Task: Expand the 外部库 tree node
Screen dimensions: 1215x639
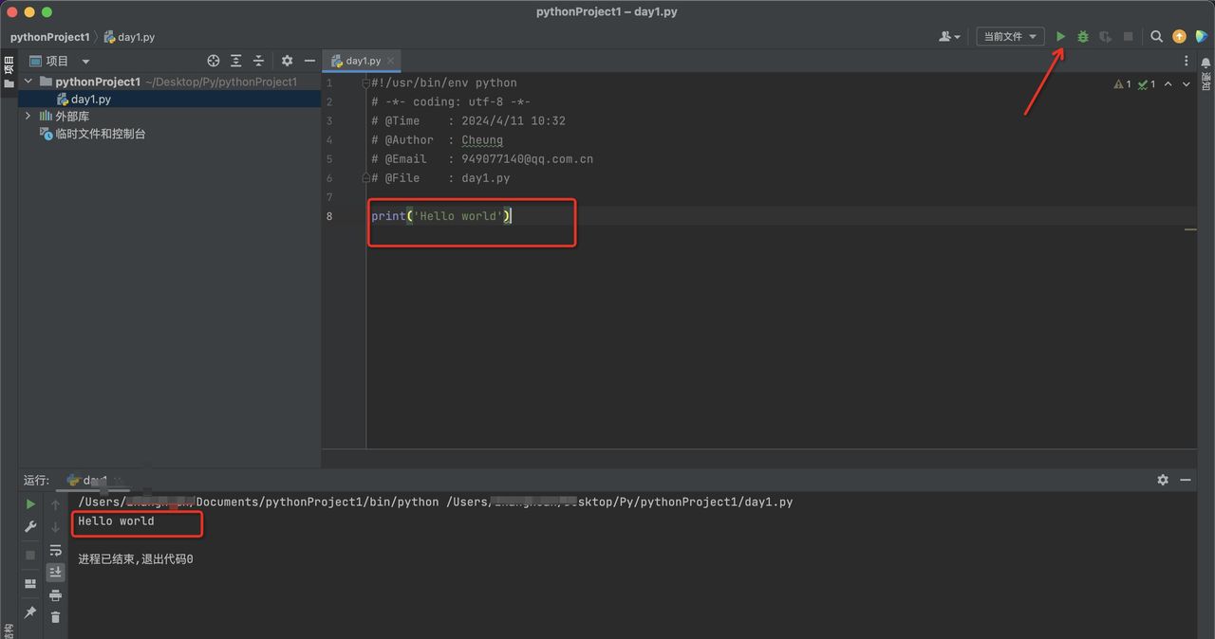Action: click(x=28, y=116)
